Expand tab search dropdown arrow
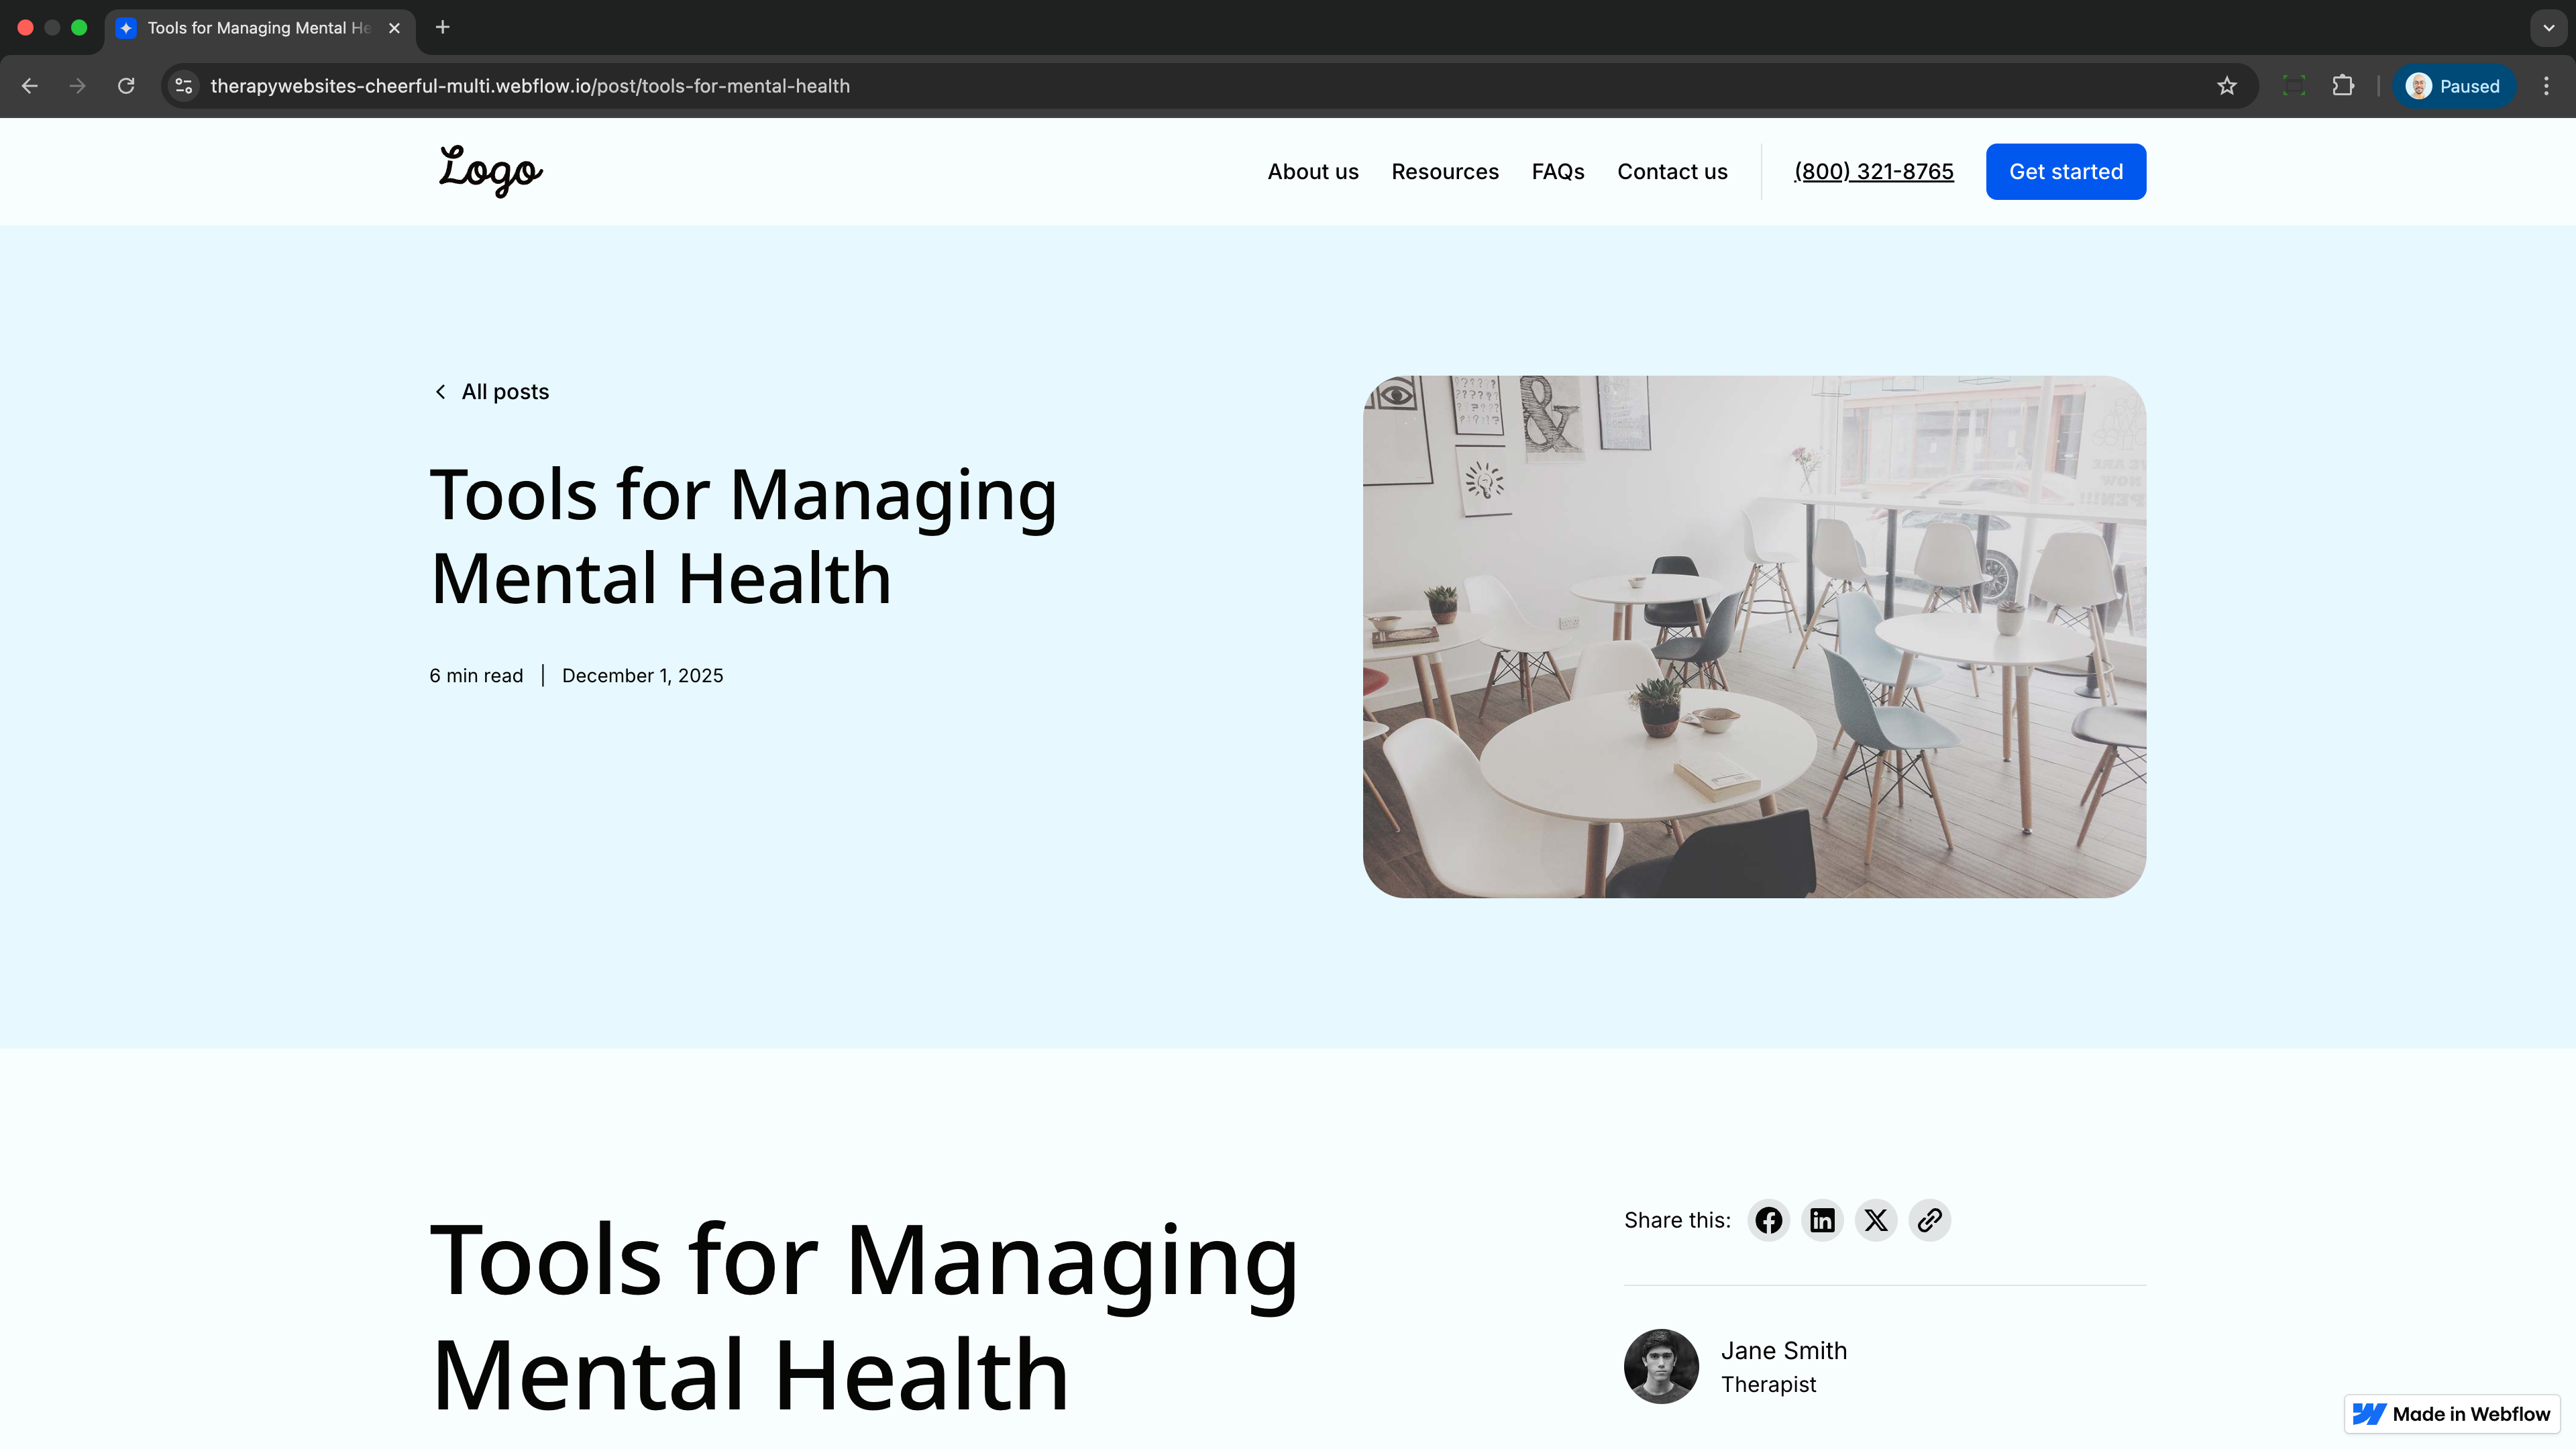Image resolution: width=2576 pixels, height=1449 pixels. [x=2548, y=28]
